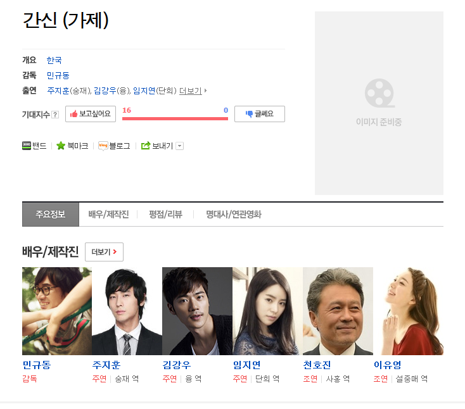Click the green send arrow icon
Viewport: 465px width, 409px height.
click(146, 146)
